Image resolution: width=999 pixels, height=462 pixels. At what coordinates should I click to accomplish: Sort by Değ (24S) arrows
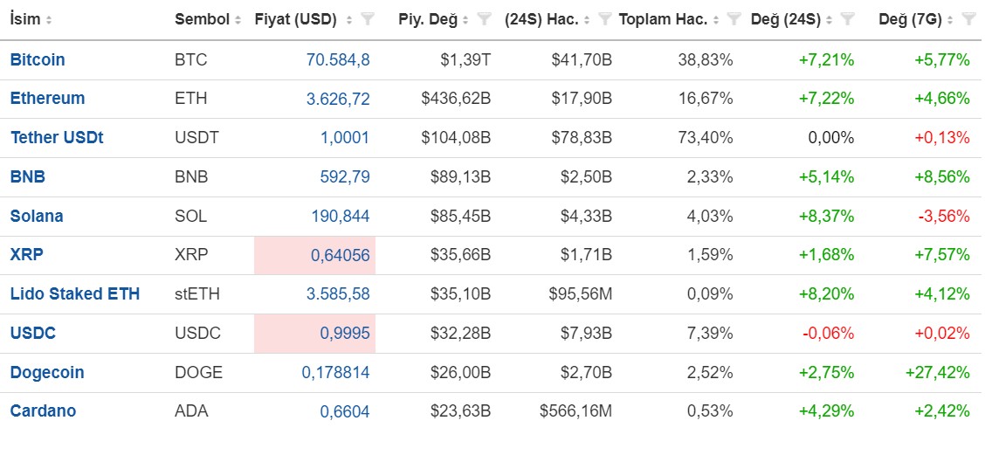click(829, 20)
